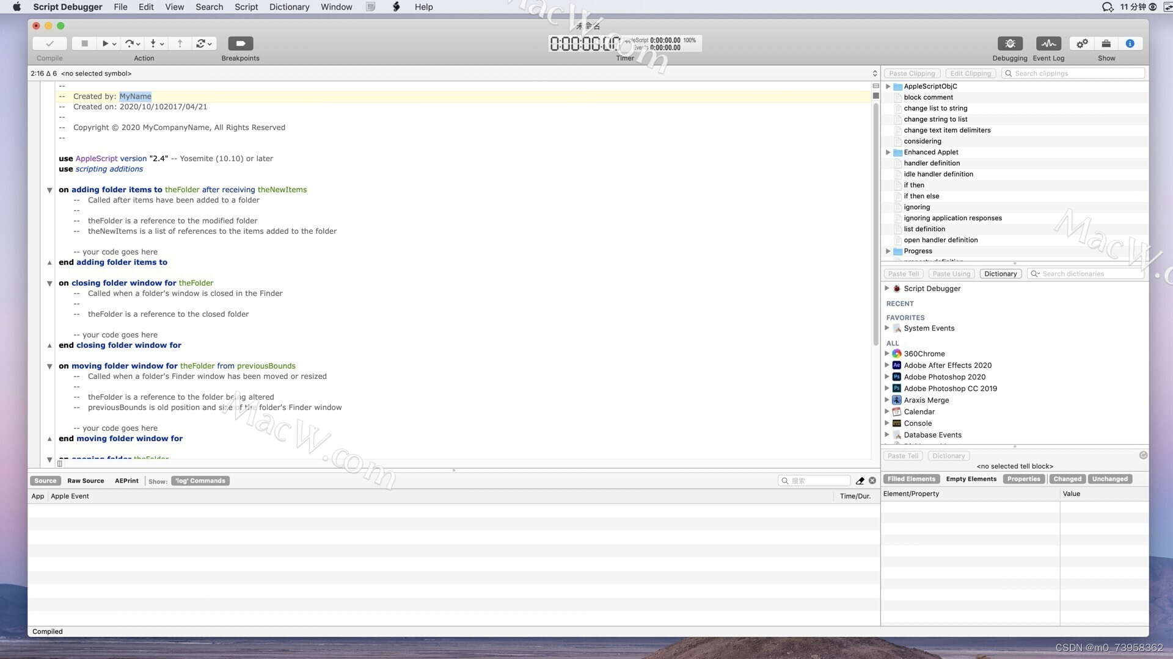Expand the AppleScriptObjC clippings folder
Viewport: 1173px width, 659px height.
888,86
